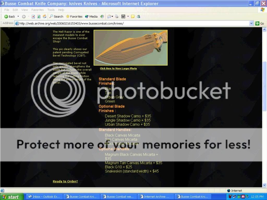
Task: Open the Media toolbar button
Action: (91, 16)
